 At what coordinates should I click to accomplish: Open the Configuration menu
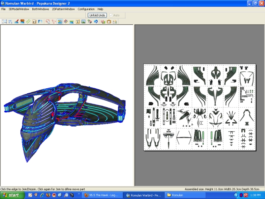click(86, 9)
